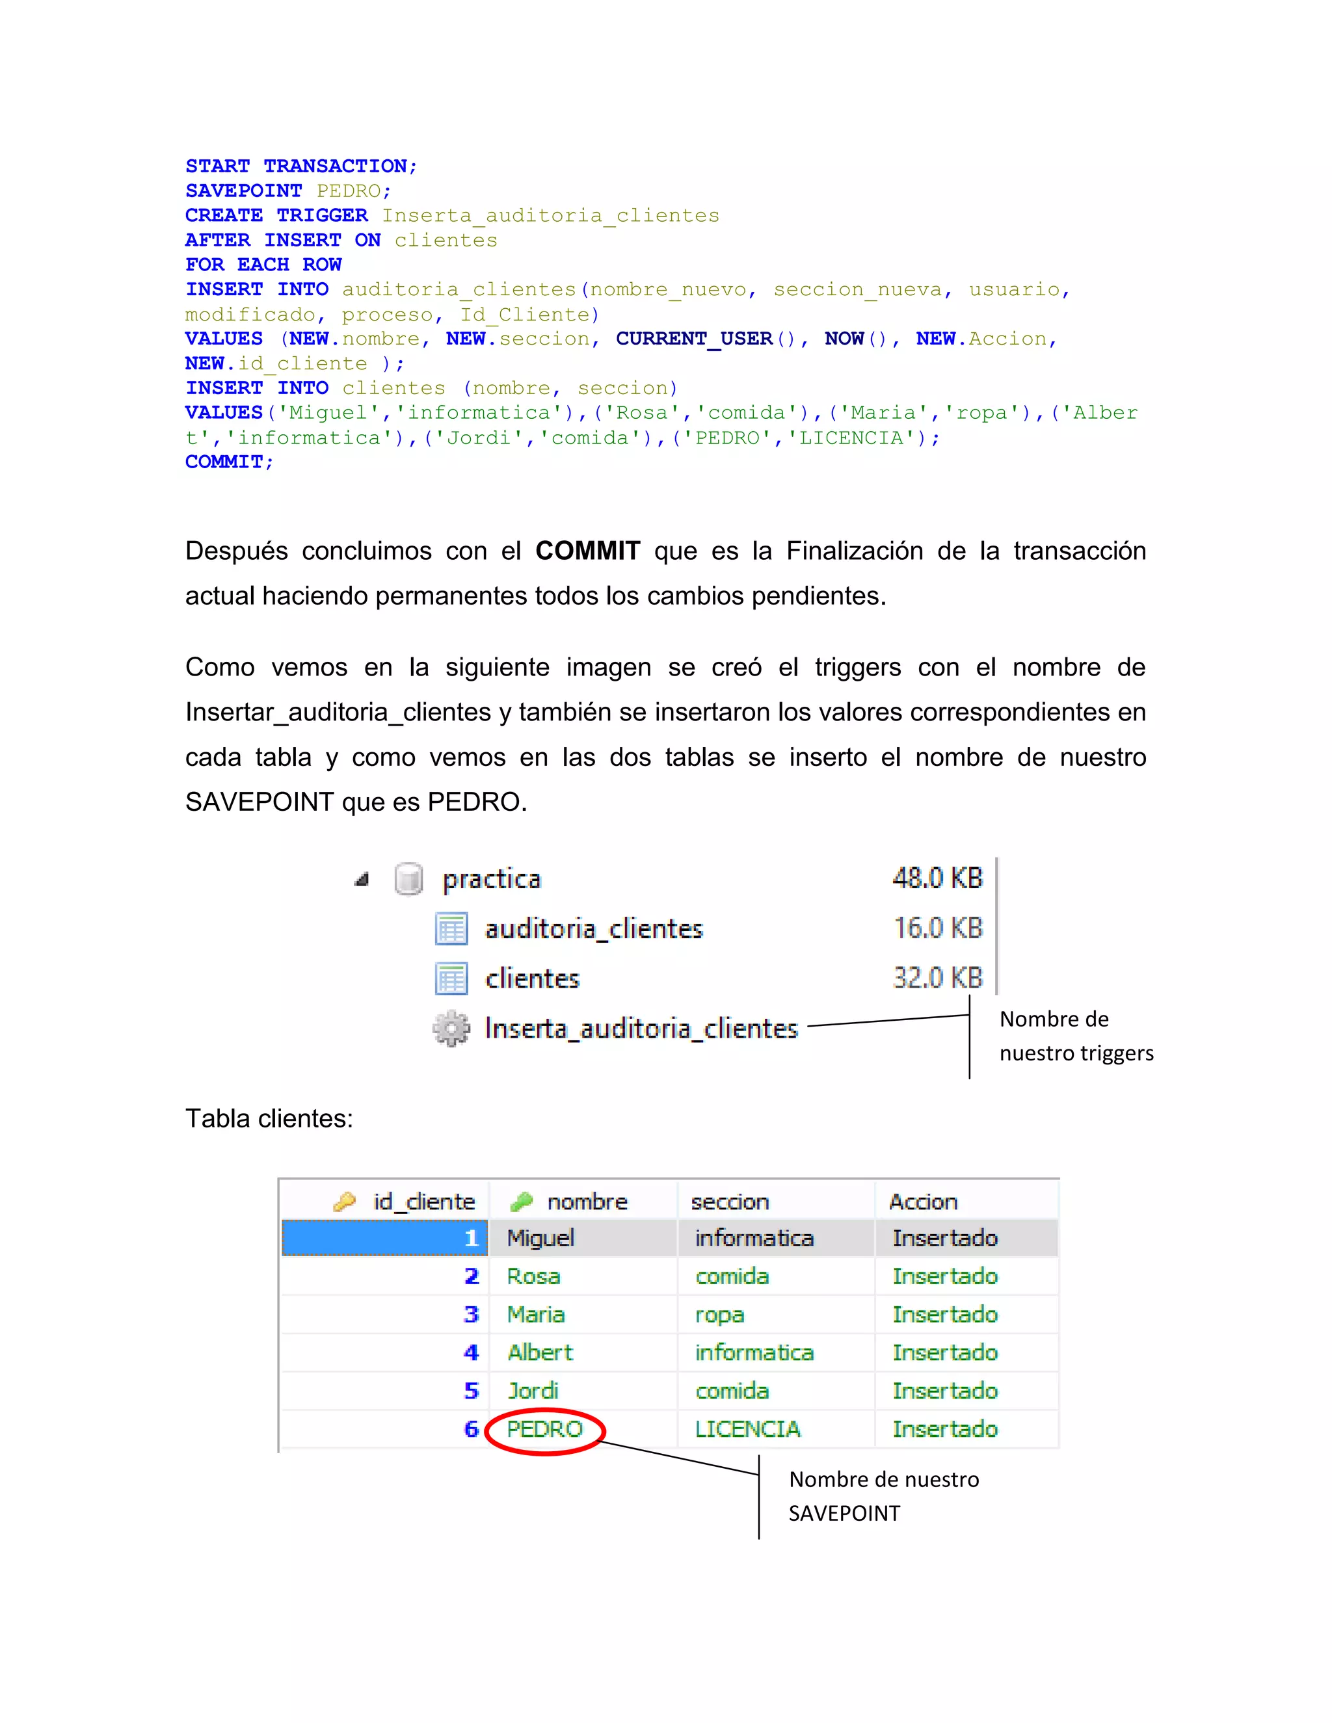Click Insertado in Maria's row
The width and height of the screenshot is (1332, 1723).
pyautogui.click(x=966, y=1314)
